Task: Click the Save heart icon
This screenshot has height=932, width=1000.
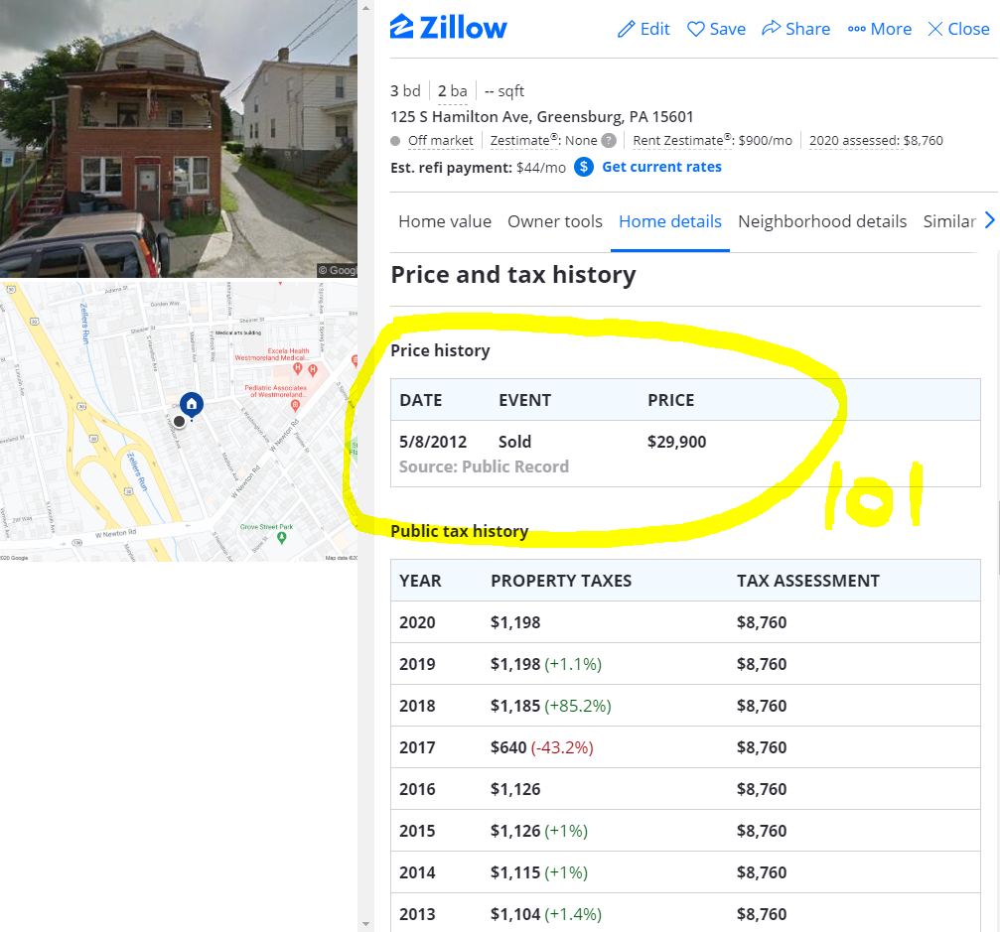Action: (696, 29)
